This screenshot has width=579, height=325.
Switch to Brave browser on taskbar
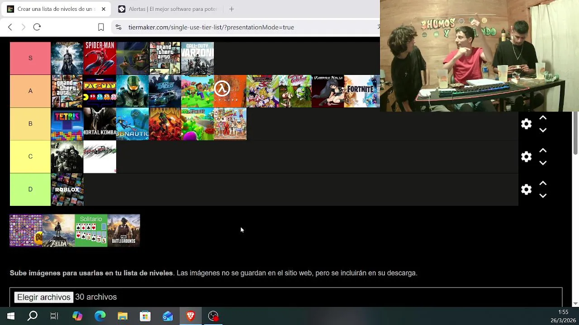190,316
